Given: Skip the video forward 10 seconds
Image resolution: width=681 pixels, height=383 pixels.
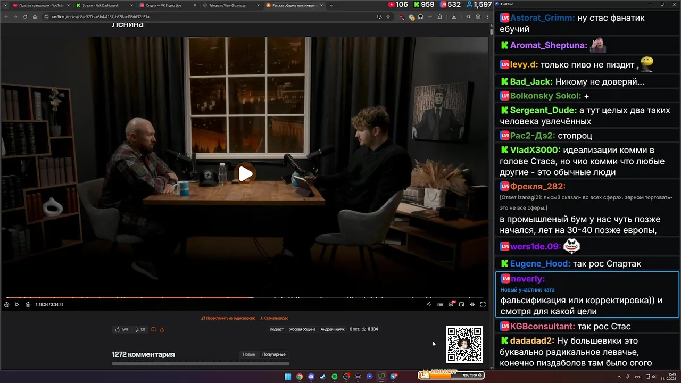Looking at the screenshot, I should click(28, 304).
